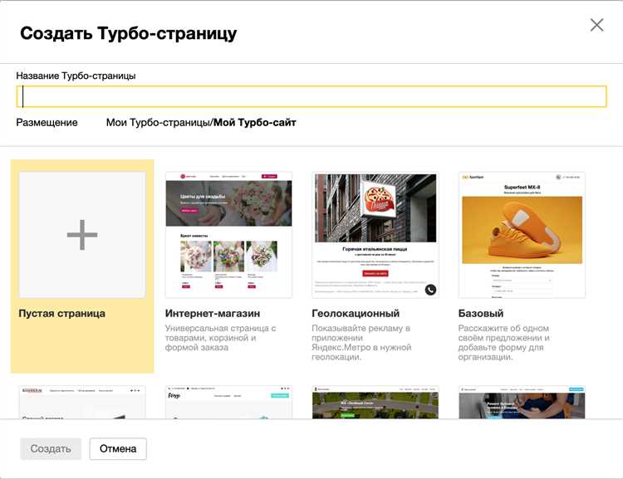Click the Пустая страница label
This screenshot has height=479, width=623.
point(62,314)
